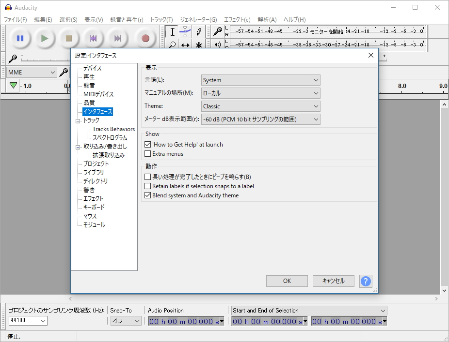This screenshot has height=342, width=449.
Task: Choose the Time Shift tool
Action: pyautogui.click(x=185, y=45)
